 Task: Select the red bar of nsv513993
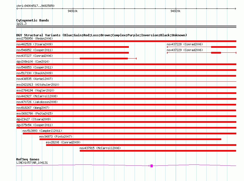click(129, 133)
